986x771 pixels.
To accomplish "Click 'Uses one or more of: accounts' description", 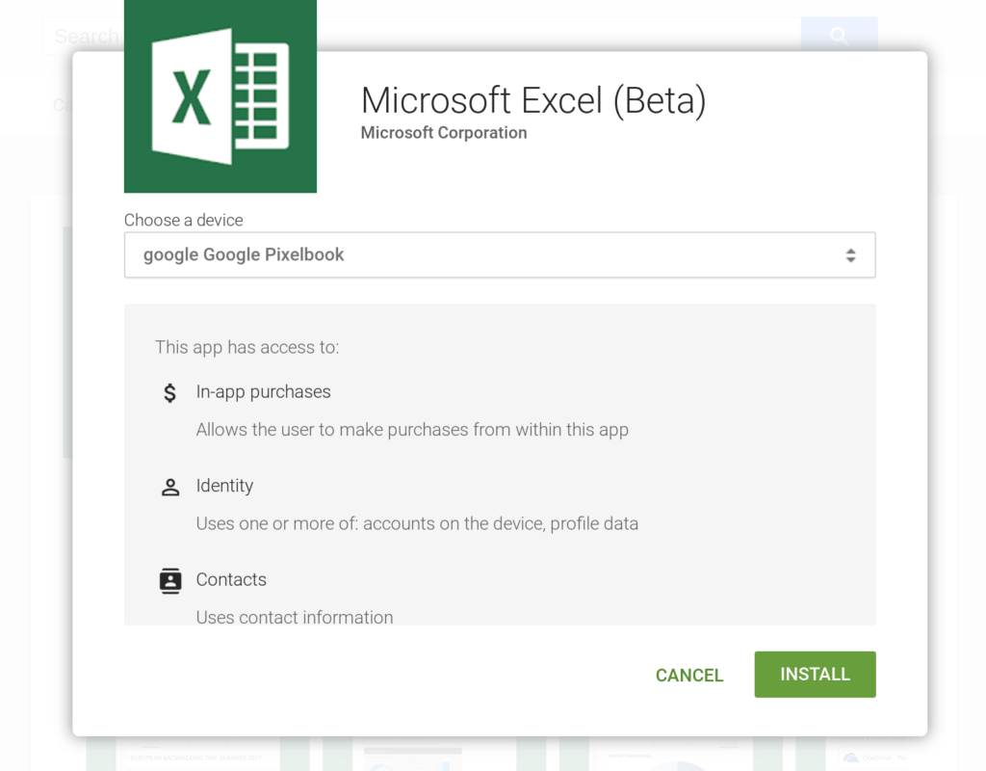I will point(418,523).
